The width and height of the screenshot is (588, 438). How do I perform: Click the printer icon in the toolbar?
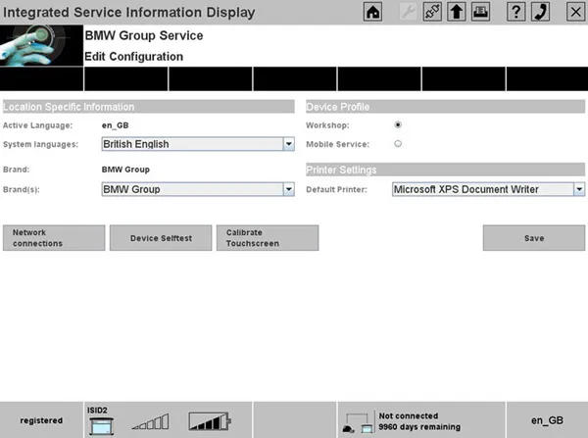[x=480, y=12]
